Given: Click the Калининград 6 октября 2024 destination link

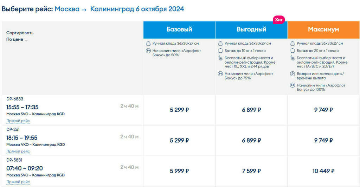Looking at the screenshot, I should [137, 9].
